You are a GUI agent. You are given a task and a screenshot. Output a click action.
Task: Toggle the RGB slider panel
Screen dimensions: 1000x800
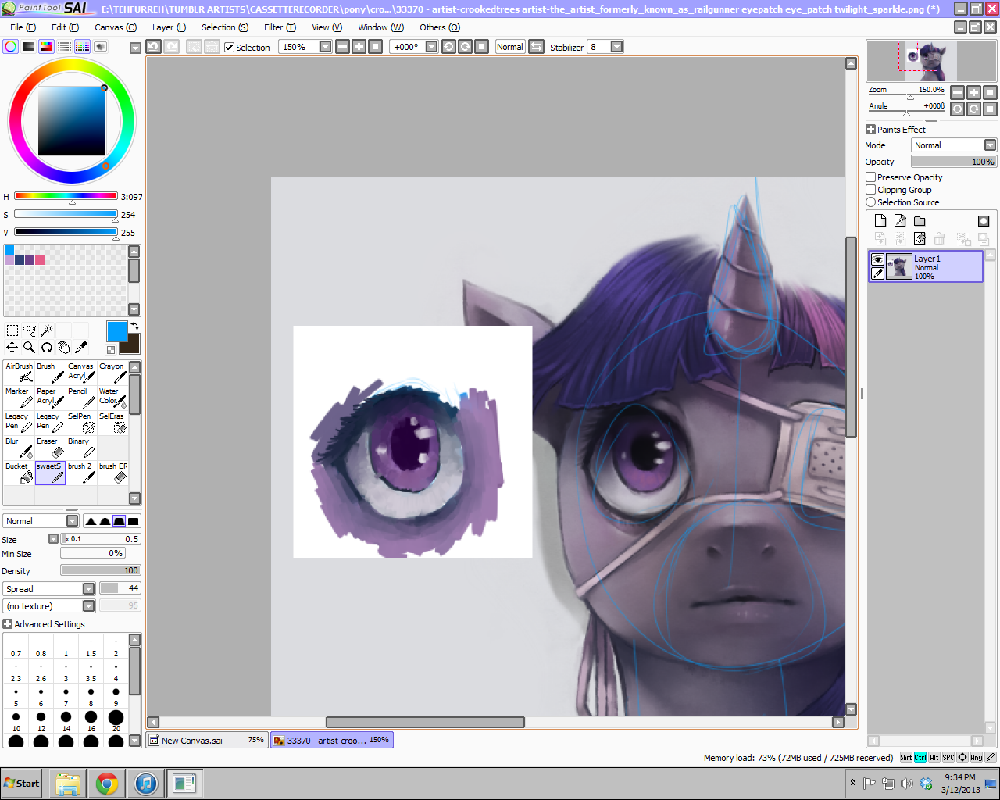point(29,47)
